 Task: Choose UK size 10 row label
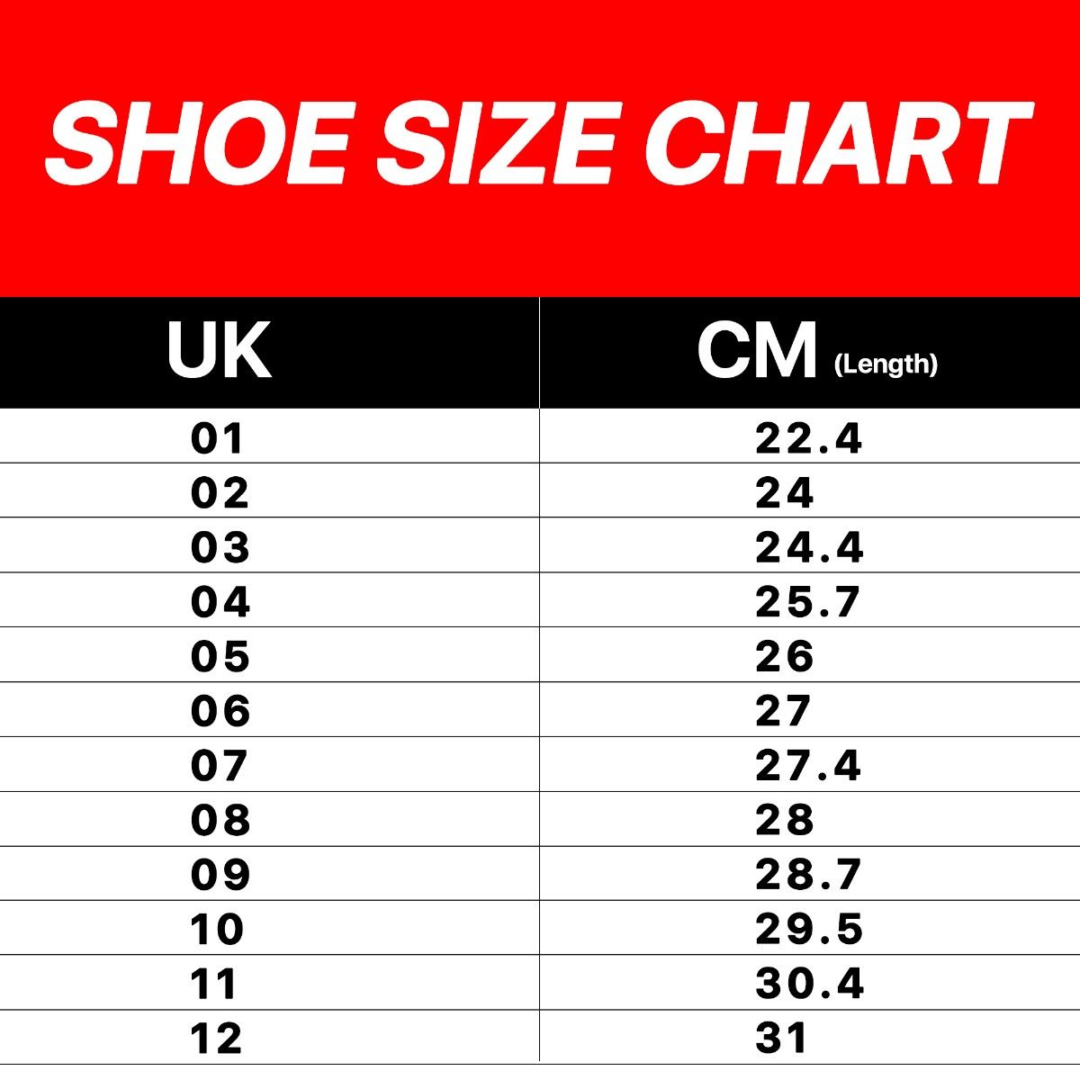pos(217,930)
